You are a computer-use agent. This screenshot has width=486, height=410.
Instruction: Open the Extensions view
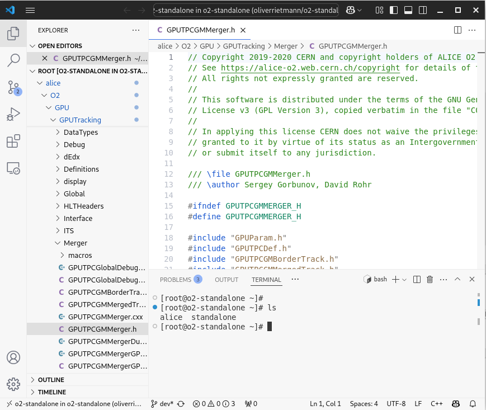pos(13,142)
